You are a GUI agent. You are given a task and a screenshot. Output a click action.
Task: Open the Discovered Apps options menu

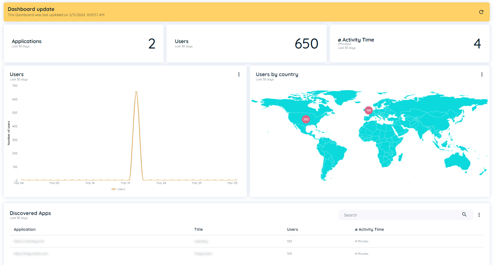[479, 215]
